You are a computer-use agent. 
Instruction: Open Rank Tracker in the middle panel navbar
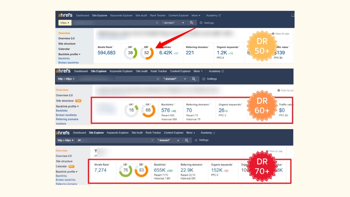coord(159,71)
